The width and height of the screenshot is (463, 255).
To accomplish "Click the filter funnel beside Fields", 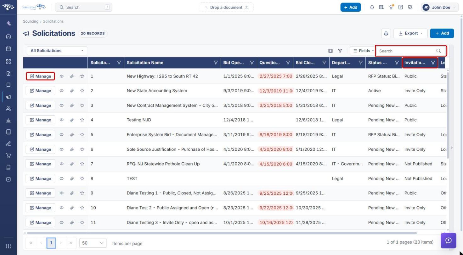I will [340, 51].
